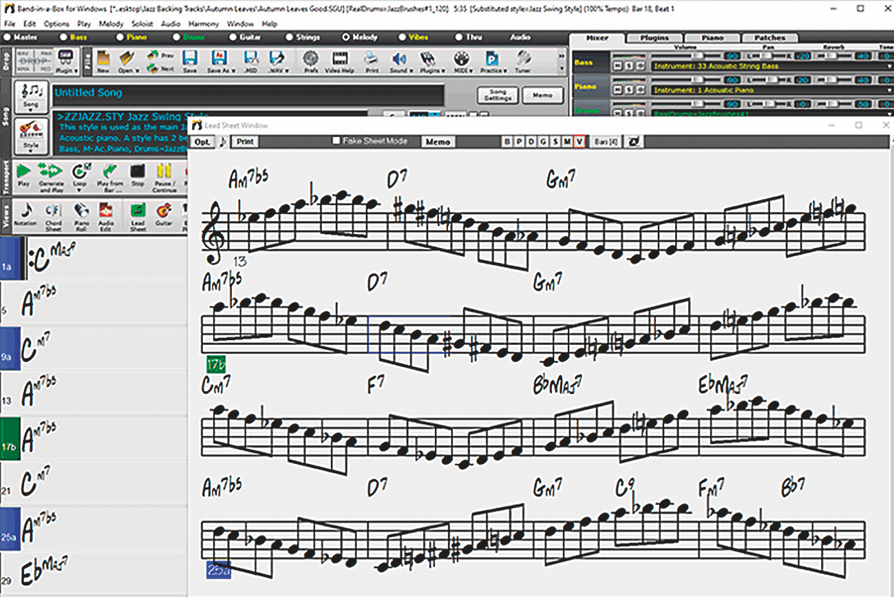Select the Strings track radio button
Viewport: 894px width, 599px height.
290,37
